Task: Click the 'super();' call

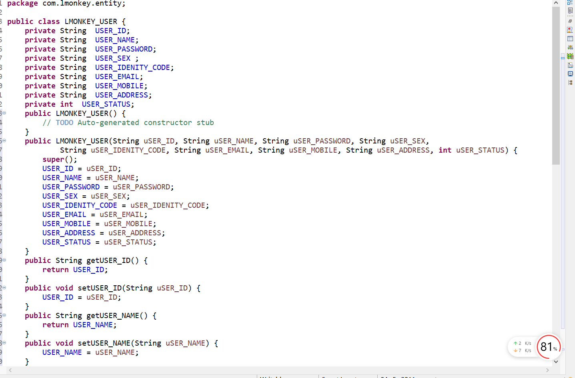Action: coord(60,159)
